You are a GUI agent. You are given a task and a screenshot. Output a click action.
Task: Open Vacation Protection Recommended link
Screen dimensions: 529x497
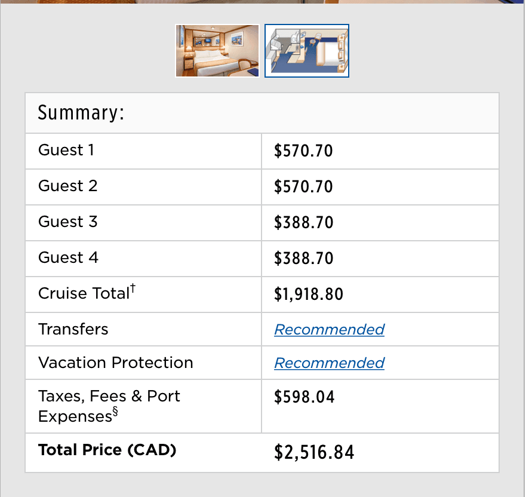329,363
